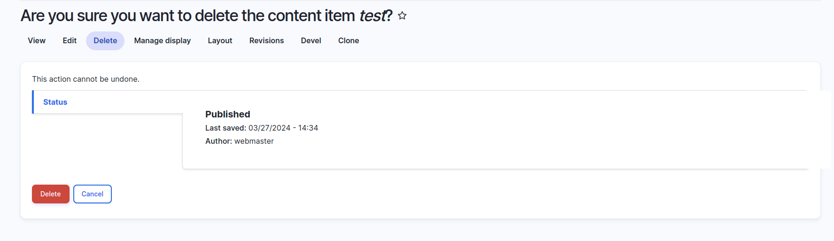
Task: Click the 'This action cannot be undone' message
Action: point(86,79)
